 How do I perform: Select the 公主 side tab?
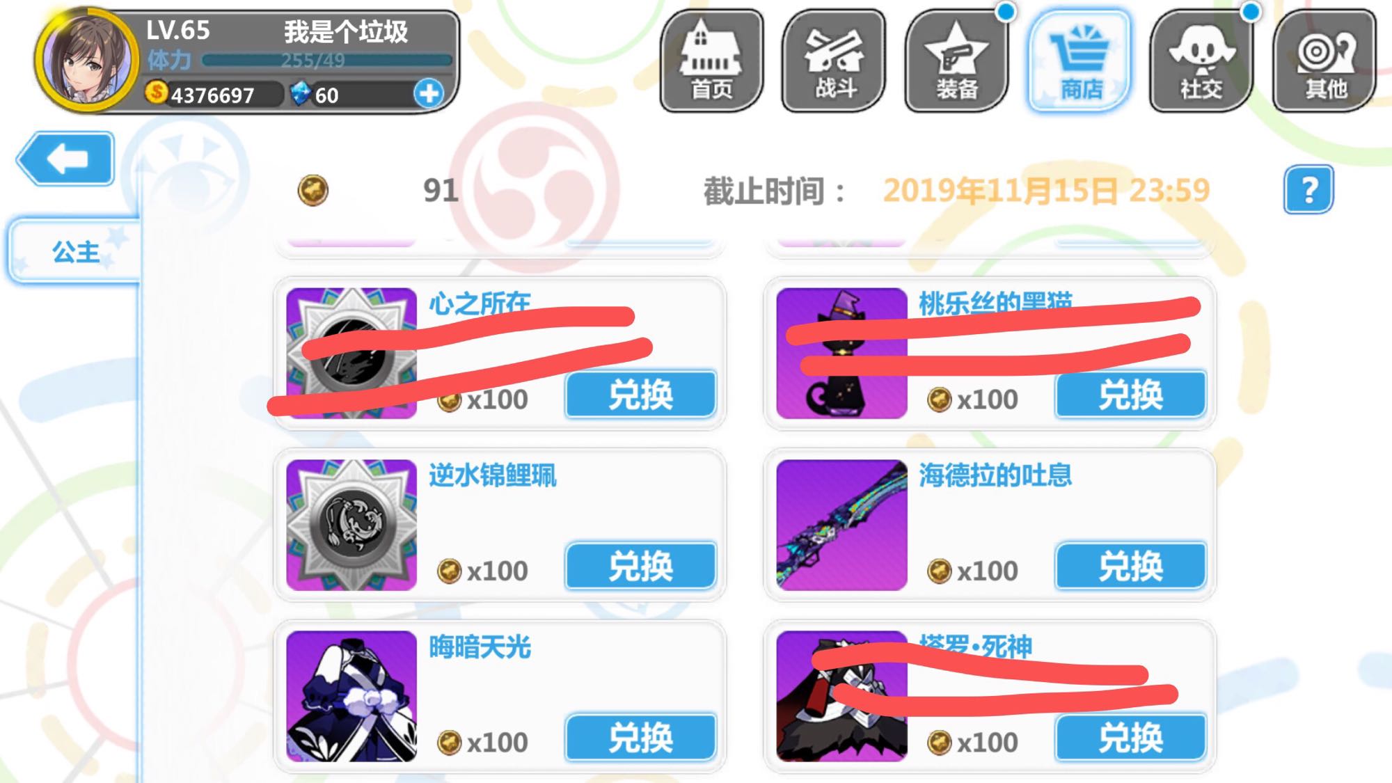tap(75, 251)
